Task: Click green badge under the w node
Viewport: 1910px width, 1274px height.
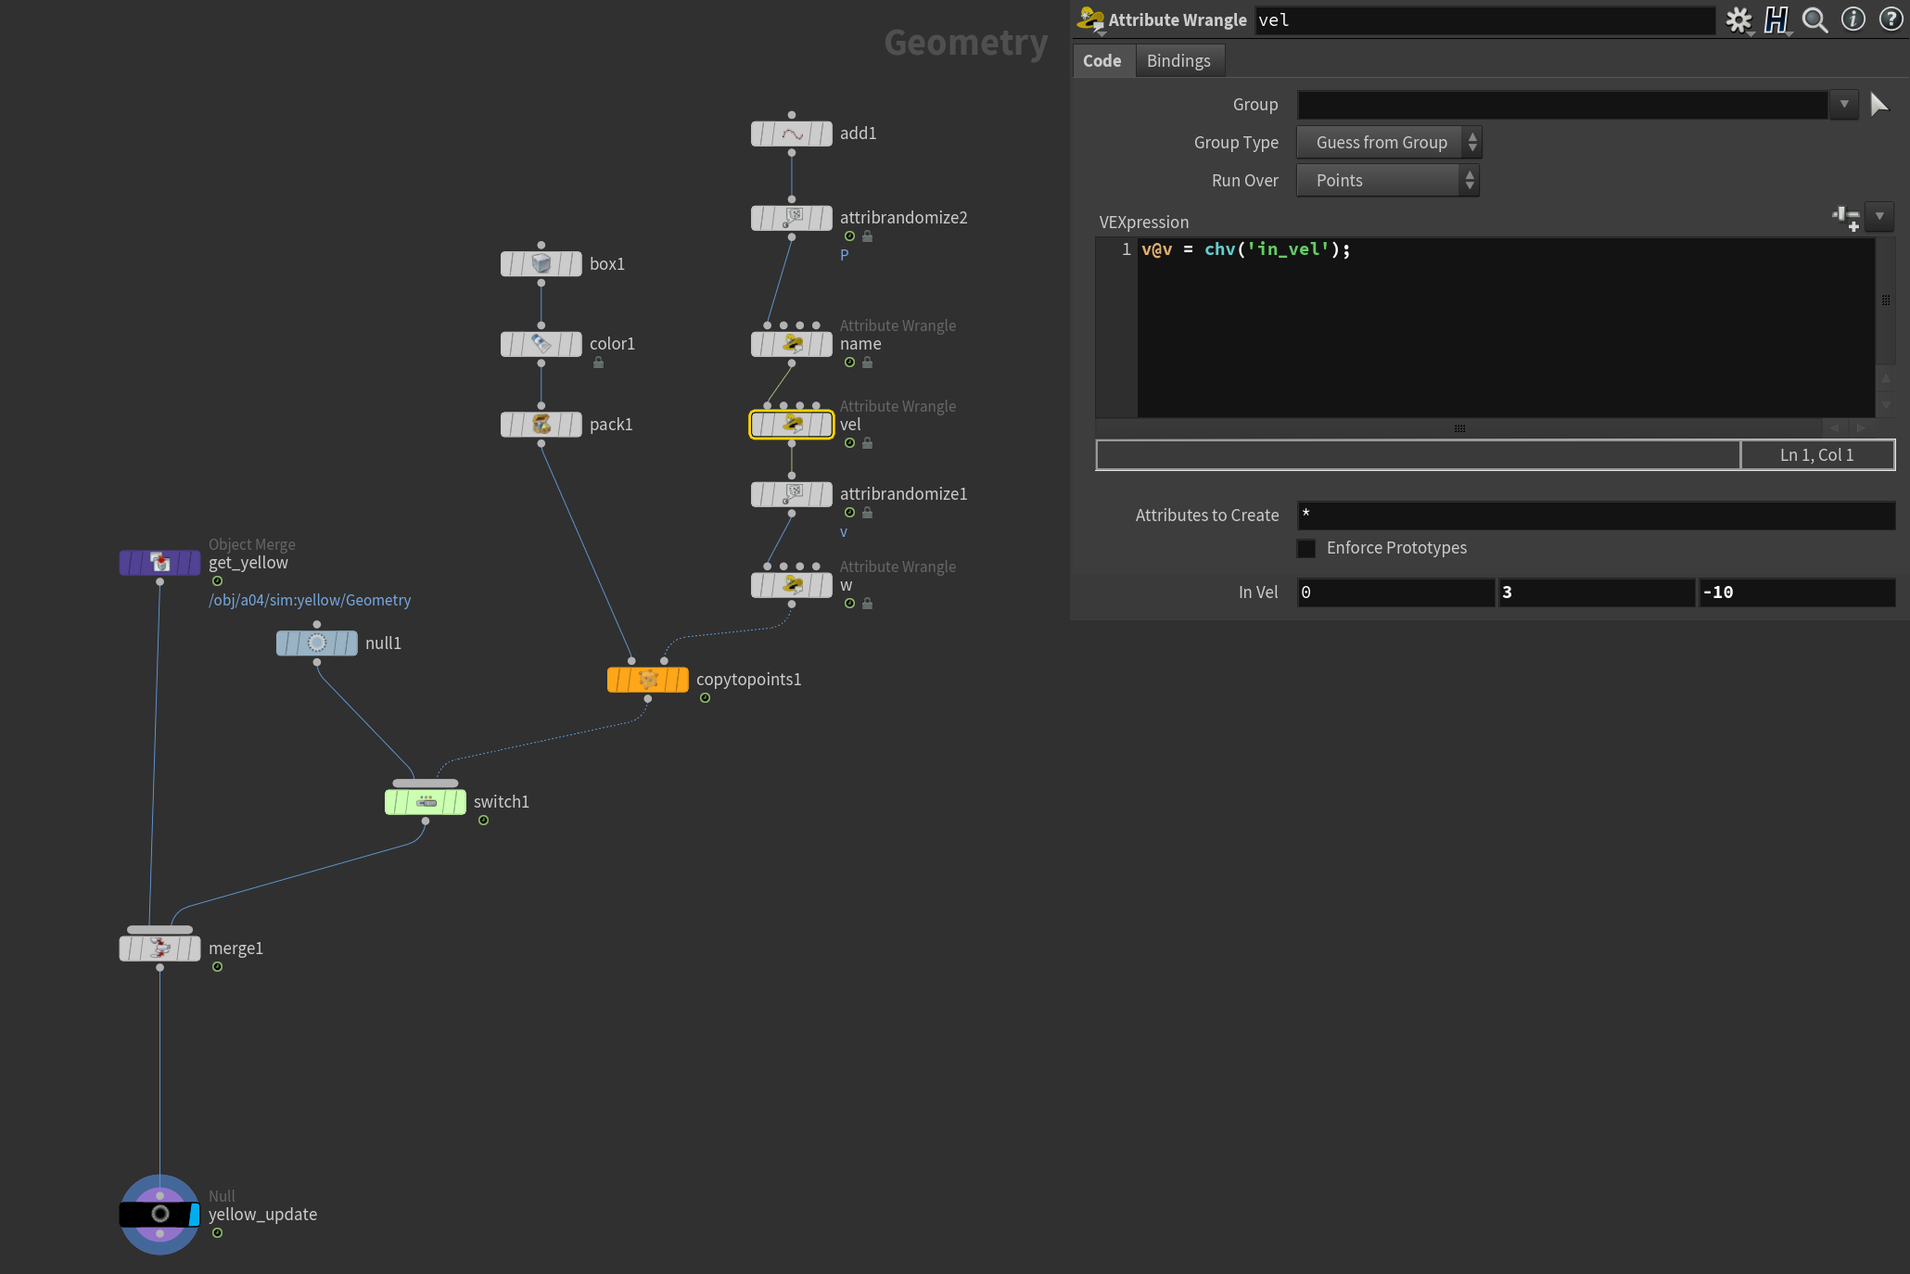Action: click(849, 604)
